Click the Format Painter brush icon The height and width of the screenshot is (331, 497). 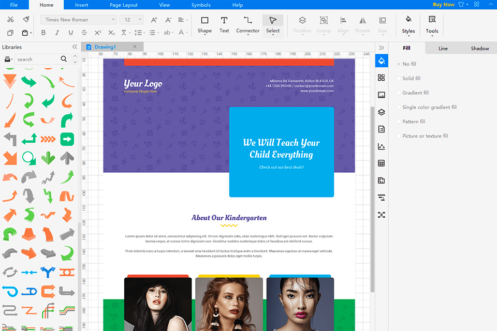coord(26,20)
